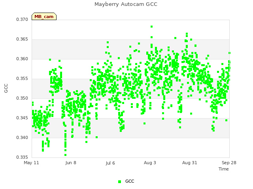
Task: Click the 0.355 y-axis value
Action: 22,79
